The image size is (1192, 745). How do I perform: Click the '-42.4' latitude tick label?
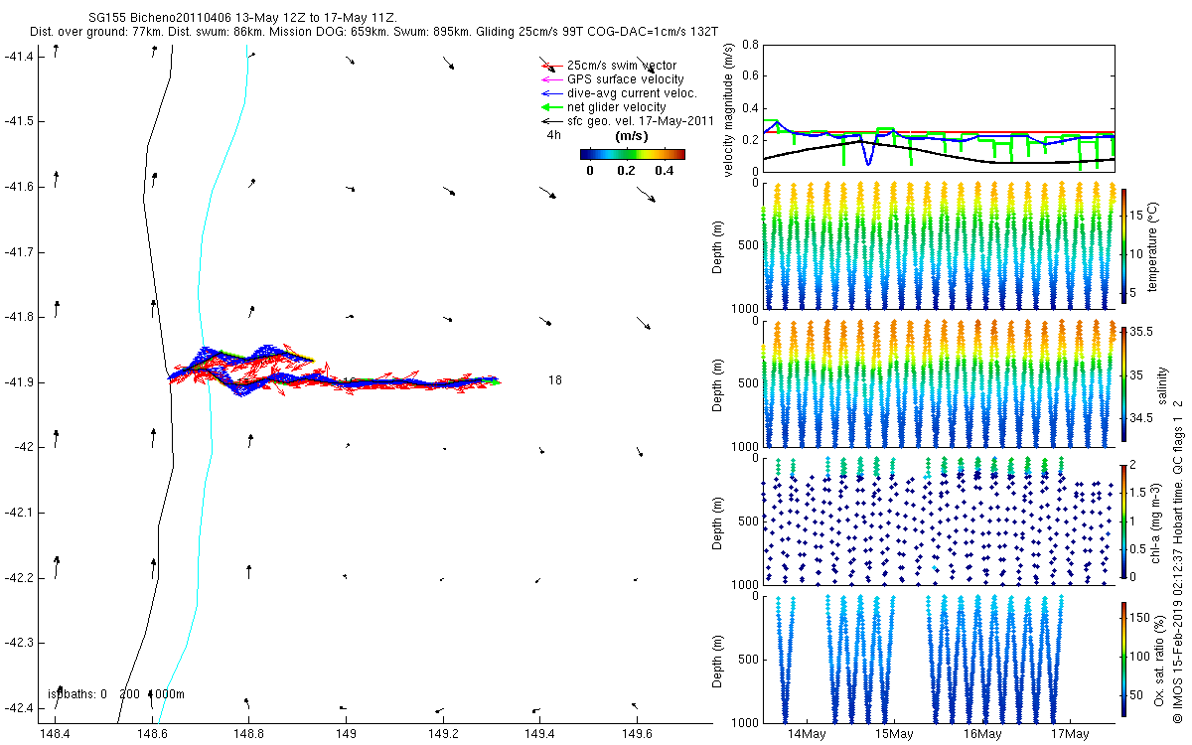click(x=20, y=708)
